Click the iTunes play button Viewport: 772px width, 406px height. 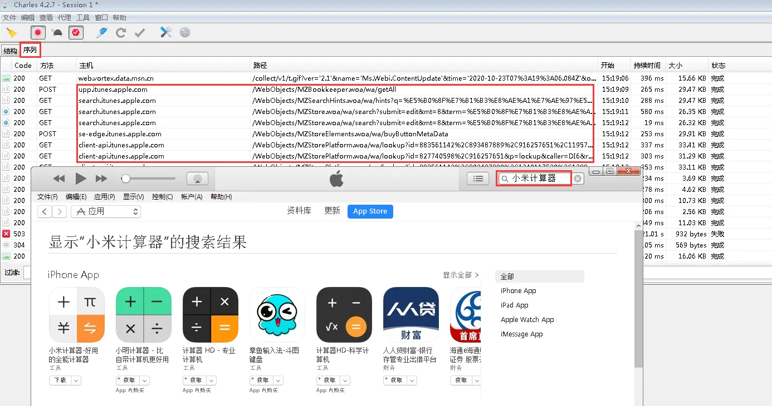click(80, 179)
